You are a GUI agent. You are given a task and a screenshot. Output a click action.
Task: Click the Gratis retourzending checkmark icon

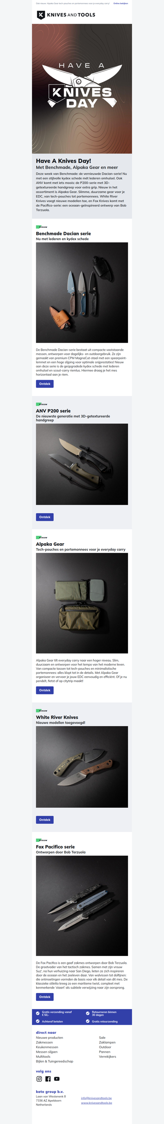coord(88,1021)
